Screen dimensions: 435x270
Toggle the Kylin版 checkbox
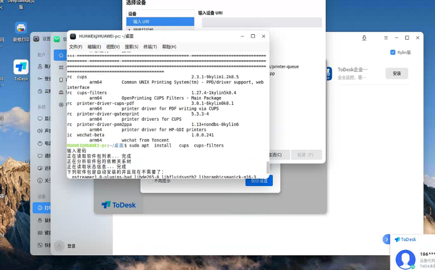pyautogui.click(x=392, y=53)
